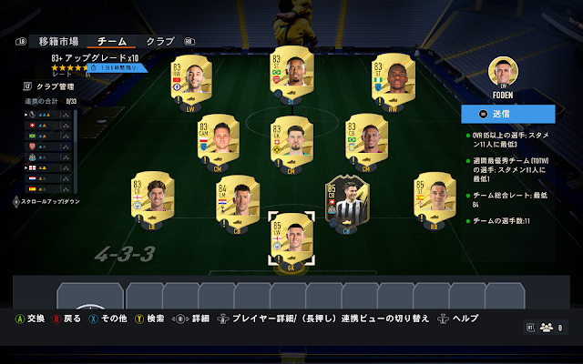Image resolution: width=583 pixels, height=364 pixels.
Task: Select the TOTW Newcastle CB player card
Action: 347,200
